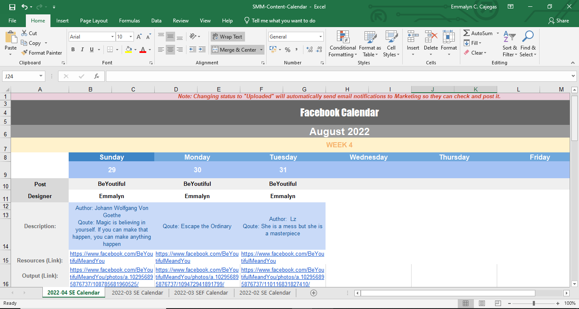Open Sort & Filter options
Viewport: 579px width, 309px height.
coord(510,44)
